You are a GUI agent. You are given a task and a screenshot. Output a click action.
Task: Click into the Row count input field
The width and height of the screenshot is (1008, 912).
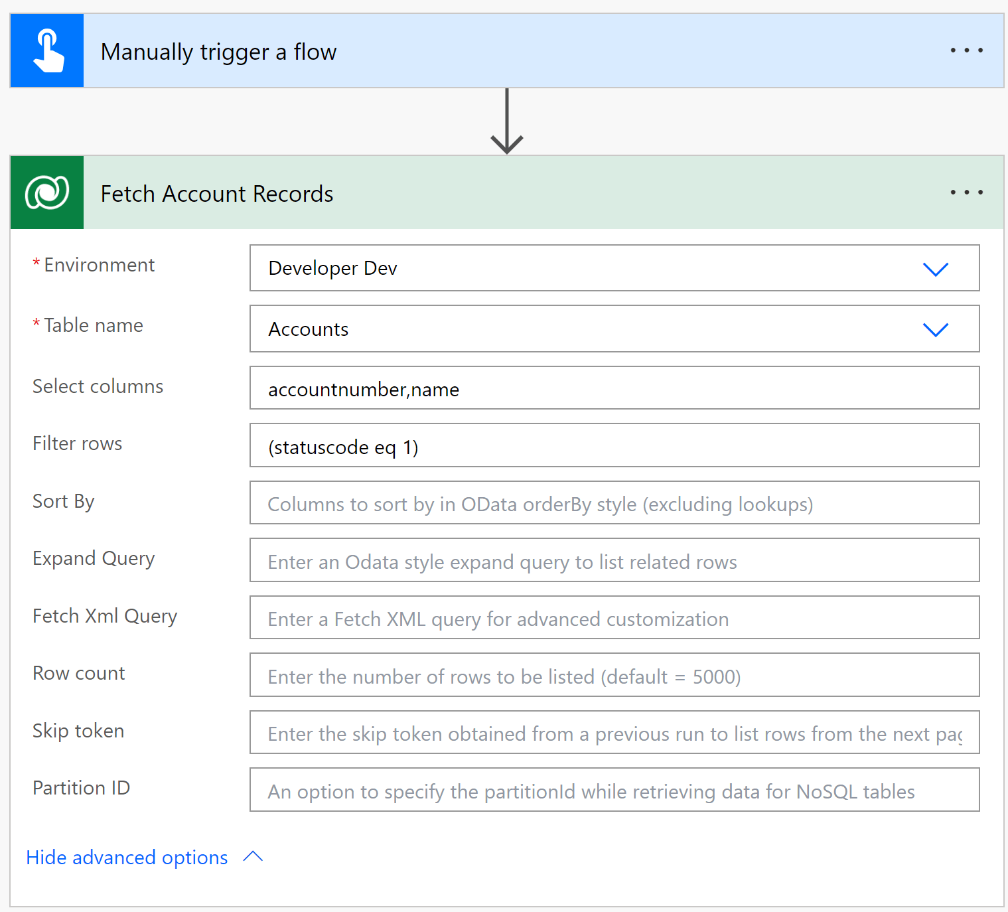click(x=614, y=675)
